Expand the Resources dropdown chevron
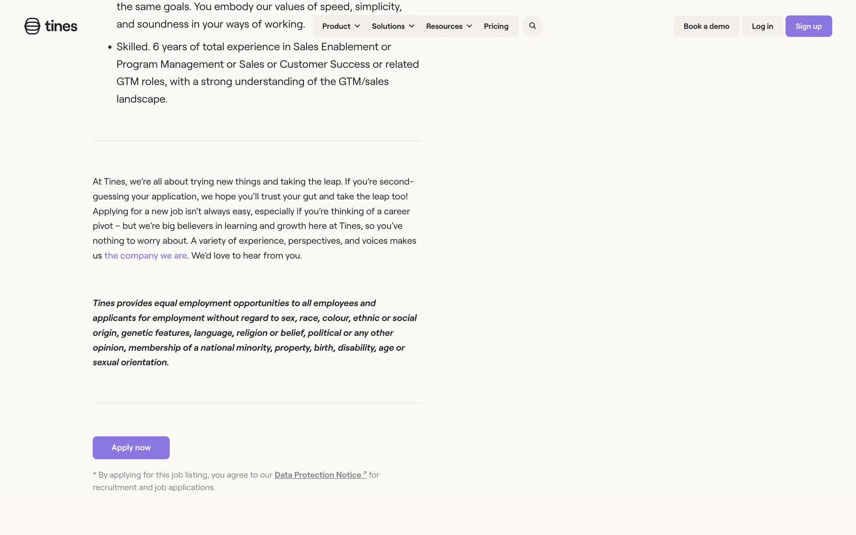The image size is (856, 535). pos(469,26)
